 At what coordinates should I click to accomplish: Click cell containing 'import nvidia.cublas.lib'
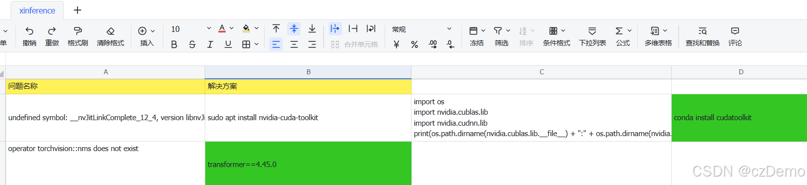click(x=541, y=118)
